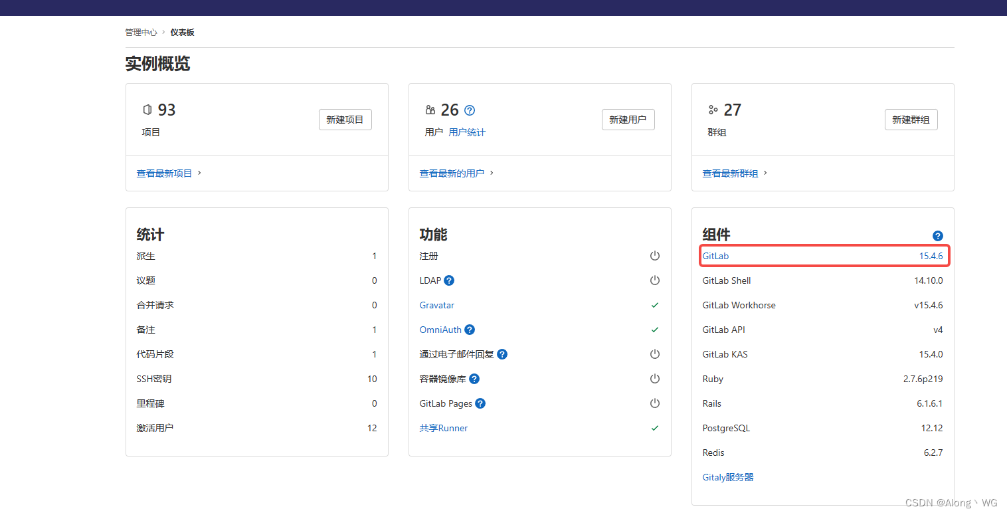Click the 合并请求 statistics row label
This screenshot has height=515, width=1007.
click(x=155, y=305)
